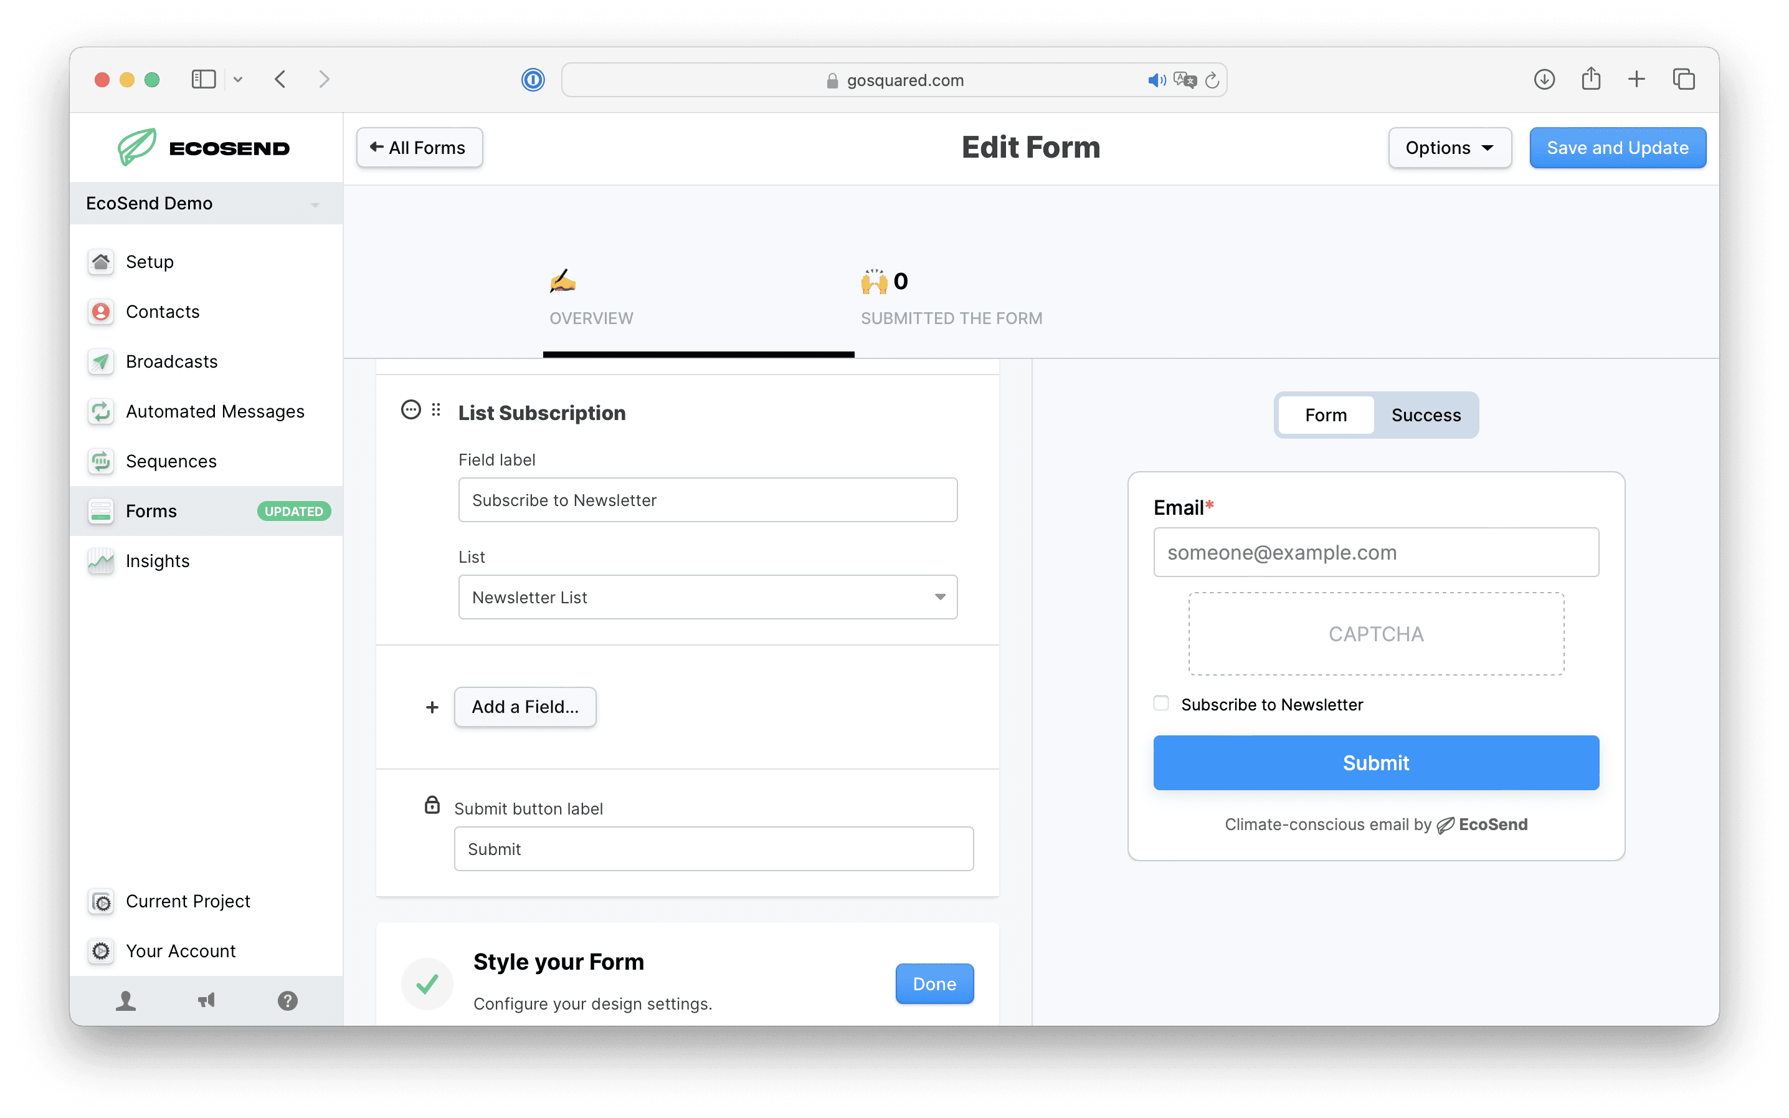This screenshot has height=1118, width=1789.
Task: Go back to All Forms
Action: [419, 148]
